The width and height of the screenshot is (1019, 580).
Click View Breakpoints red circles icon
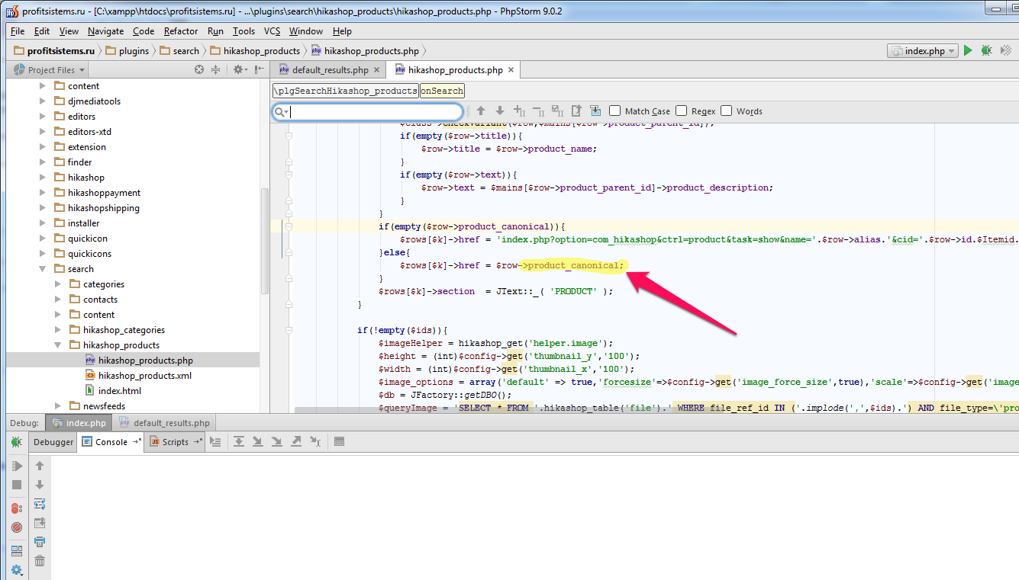point(17,508)
